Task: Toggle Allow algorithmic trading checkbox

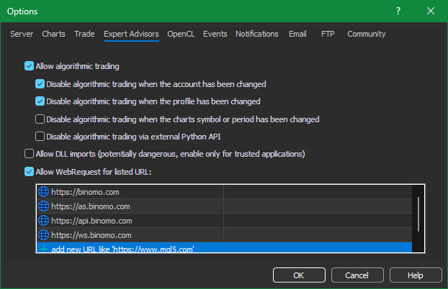Action: click(x=29, y=66)
